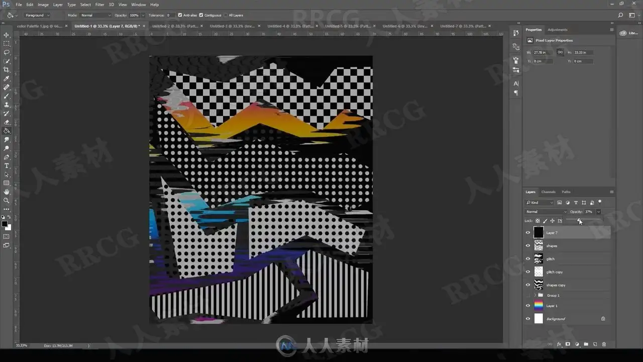Image resolution: width=643 pixels, height=362 pixels.
Task: Open the options bar Opacity dropdown arrow
Action: pos(143,15)
